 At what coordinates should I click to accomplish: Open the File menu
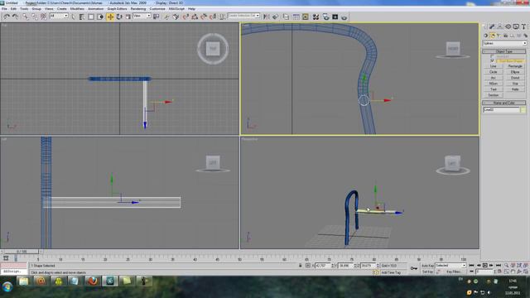pyautogui.click(x=4, y=9)
